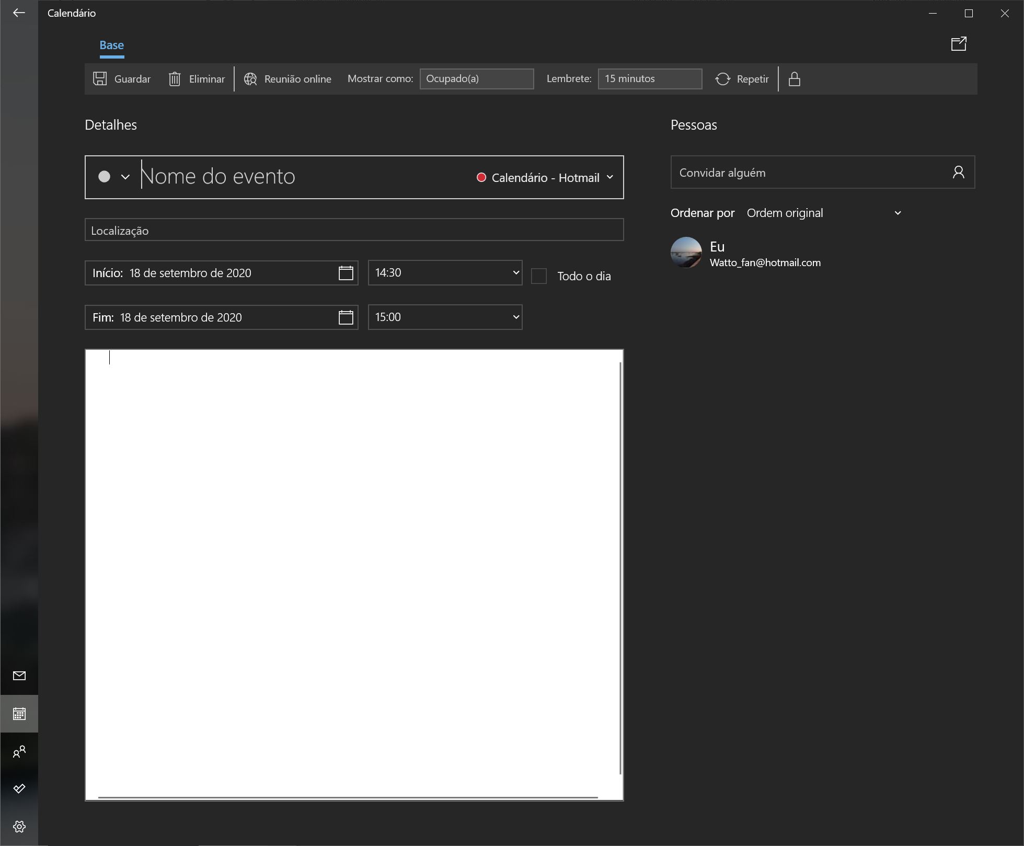This screenshot has width=1024, height=846.
Task: Click the Repetir recurrence icon
Action: pyautogui.click(x=723, y=79)
